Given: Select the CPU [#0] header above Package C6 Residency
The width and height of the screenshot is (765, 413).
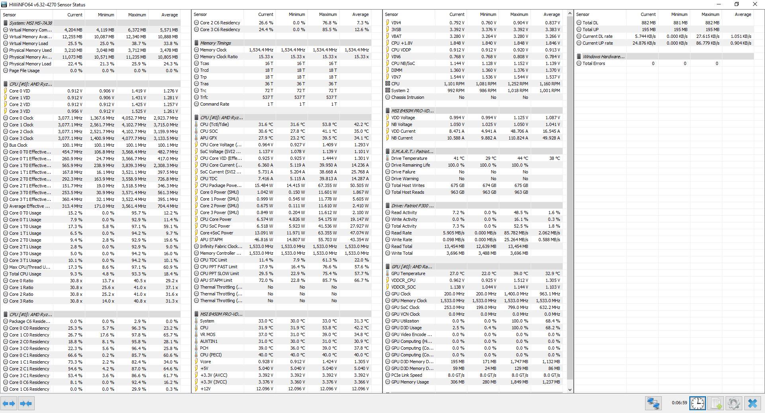Looking at the screenshot, I should click(x=91, y=315).
